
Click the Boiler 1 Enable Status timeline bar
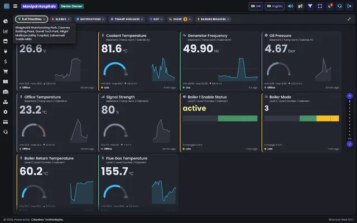220,118
